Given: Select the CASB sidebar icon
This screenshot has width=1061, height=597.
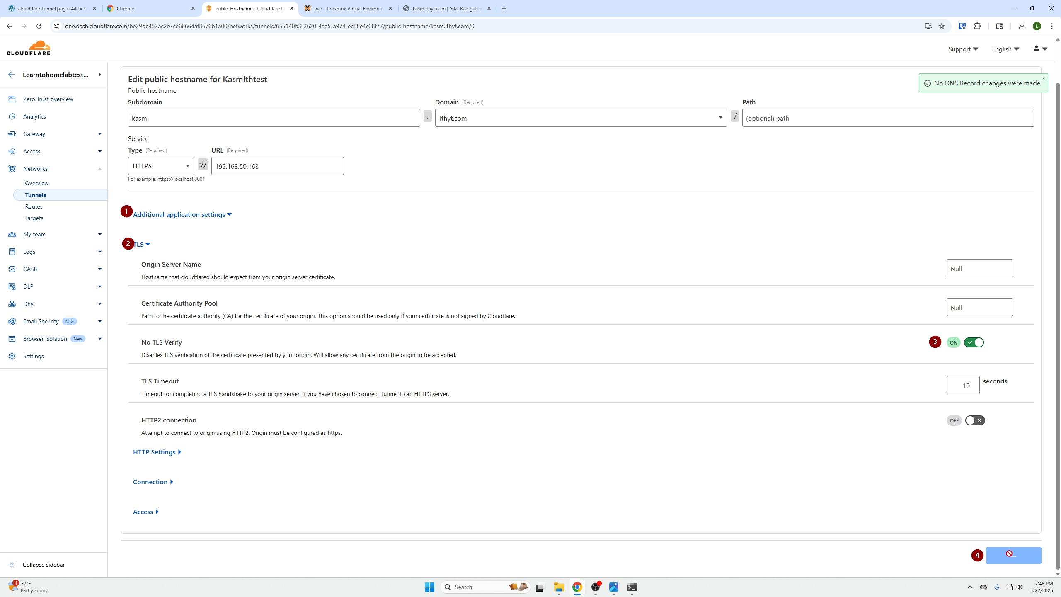Looking at the screenshot, I should (x=13, y=269).
